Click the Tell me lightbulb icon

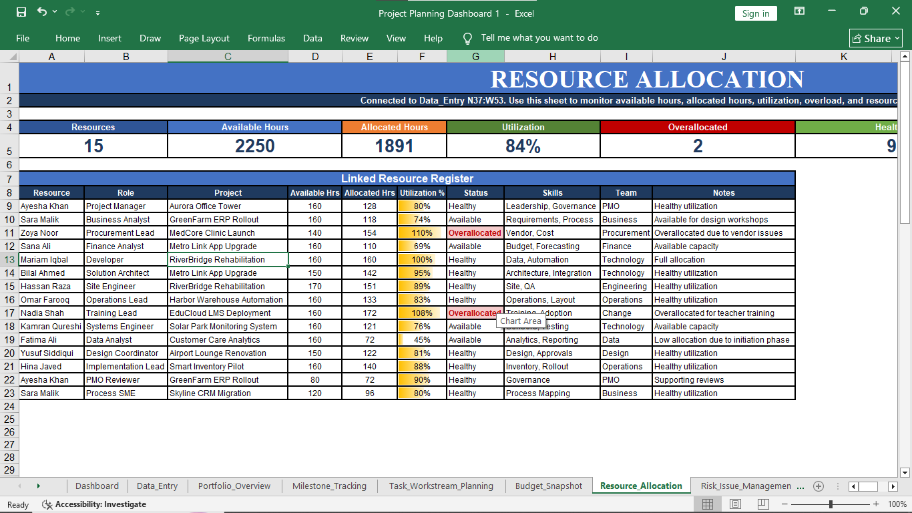pos(467,38)
